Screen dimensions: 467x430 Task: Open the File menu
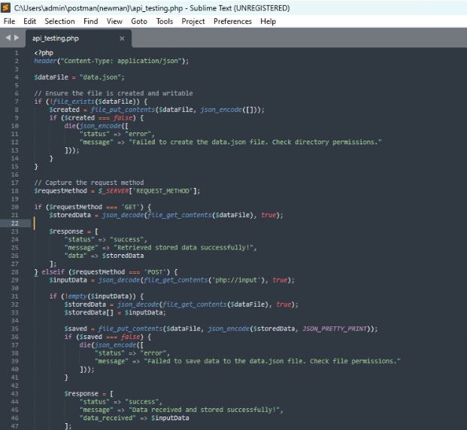10,21
